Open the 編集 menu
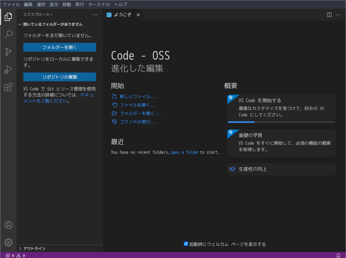This screenshot has height=258, width=346. point(28,4)
